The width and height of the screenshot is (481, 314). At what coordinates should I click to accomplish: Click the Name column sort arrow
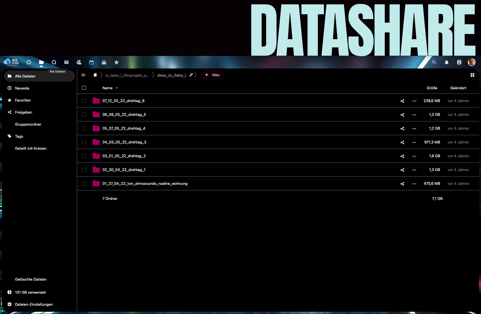tap(117, 88)
